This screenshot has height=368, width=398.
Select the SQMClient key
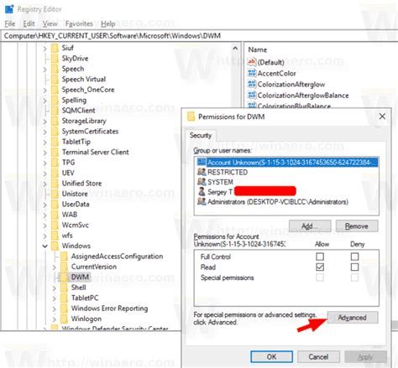(79, 111)
